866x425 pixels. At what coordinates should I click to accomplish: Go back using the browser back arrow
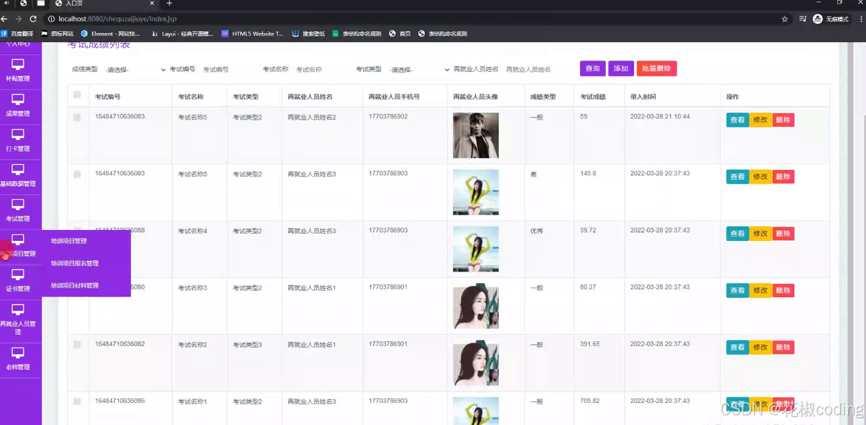pyautogui.click(x=5, y=19)
